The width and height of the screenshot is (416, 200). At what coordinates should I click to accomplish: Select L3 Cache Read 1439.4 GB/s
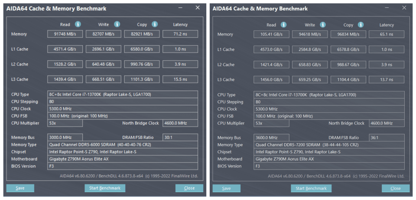[x=65, y=79]
